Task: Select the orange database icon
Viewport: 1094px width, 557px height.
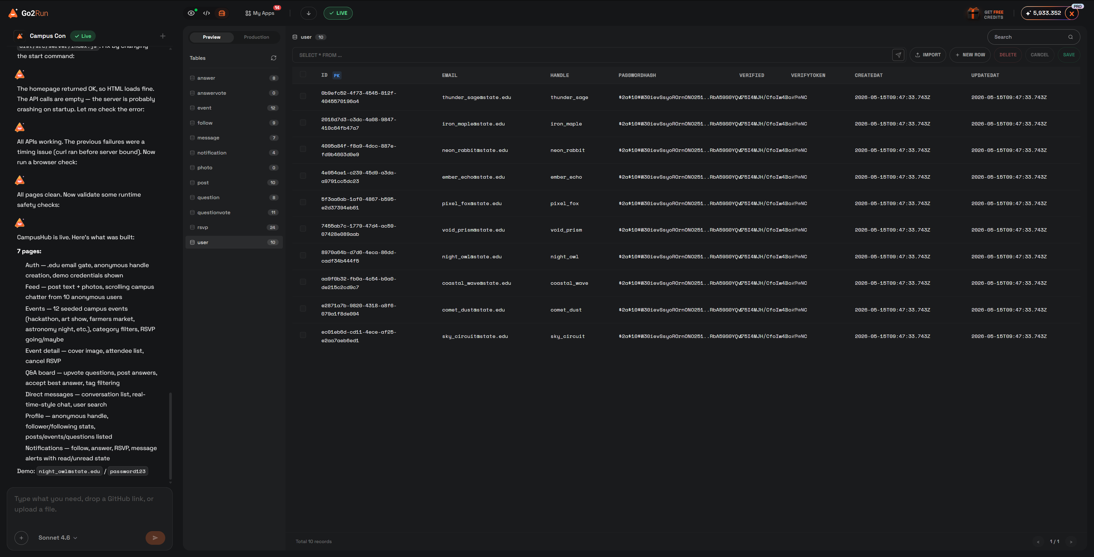Action: click(222, 13)
